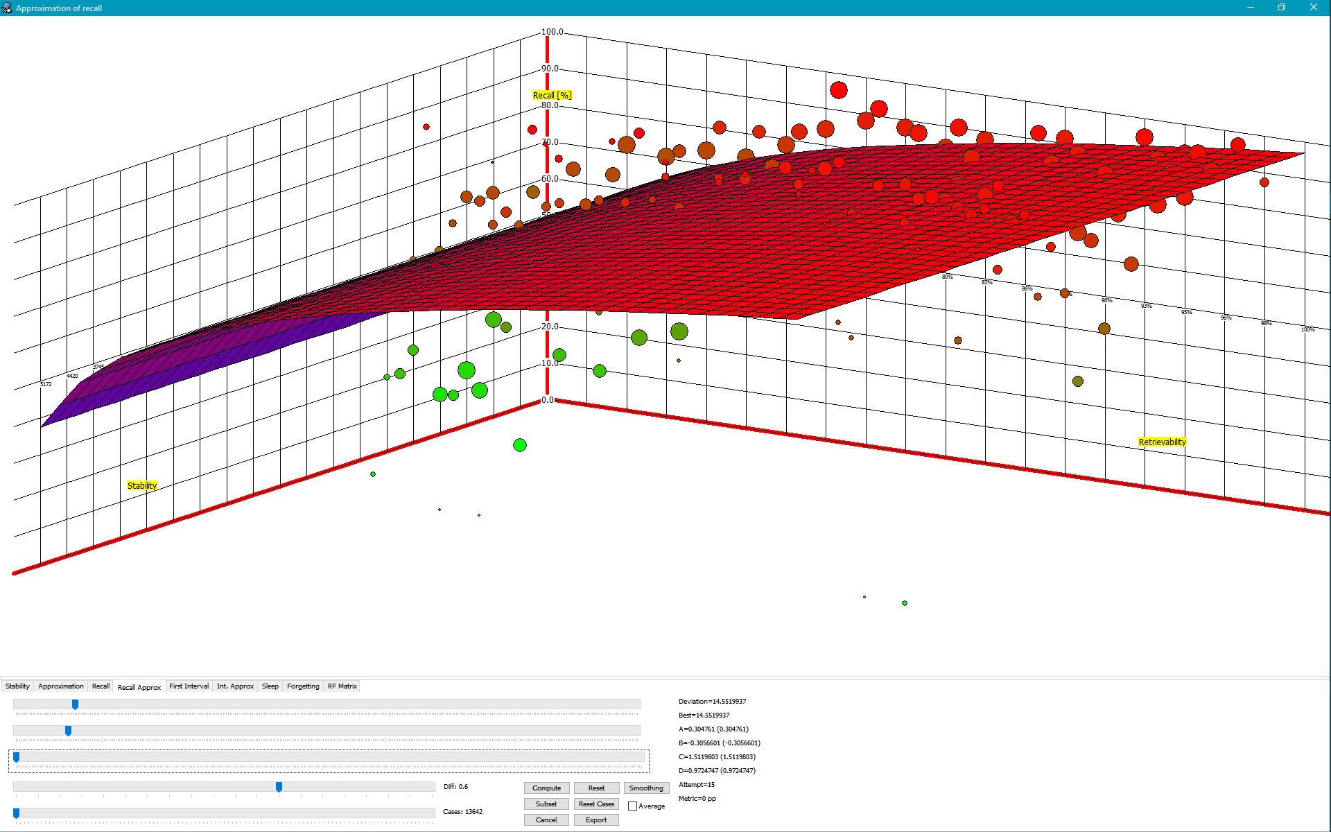Click the Diff slider handle
This screenshot has height=832, width=1331.
[x=279, y=786]
